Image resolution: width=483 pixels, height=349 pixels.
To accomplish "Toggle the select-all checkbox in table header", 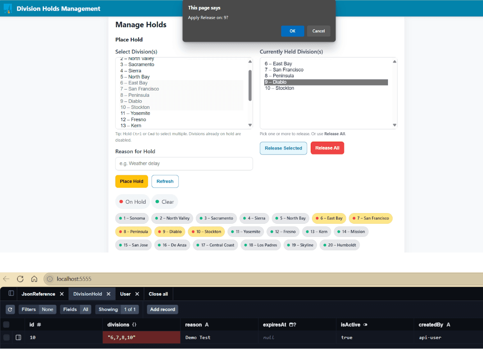I will click(7, 325).
